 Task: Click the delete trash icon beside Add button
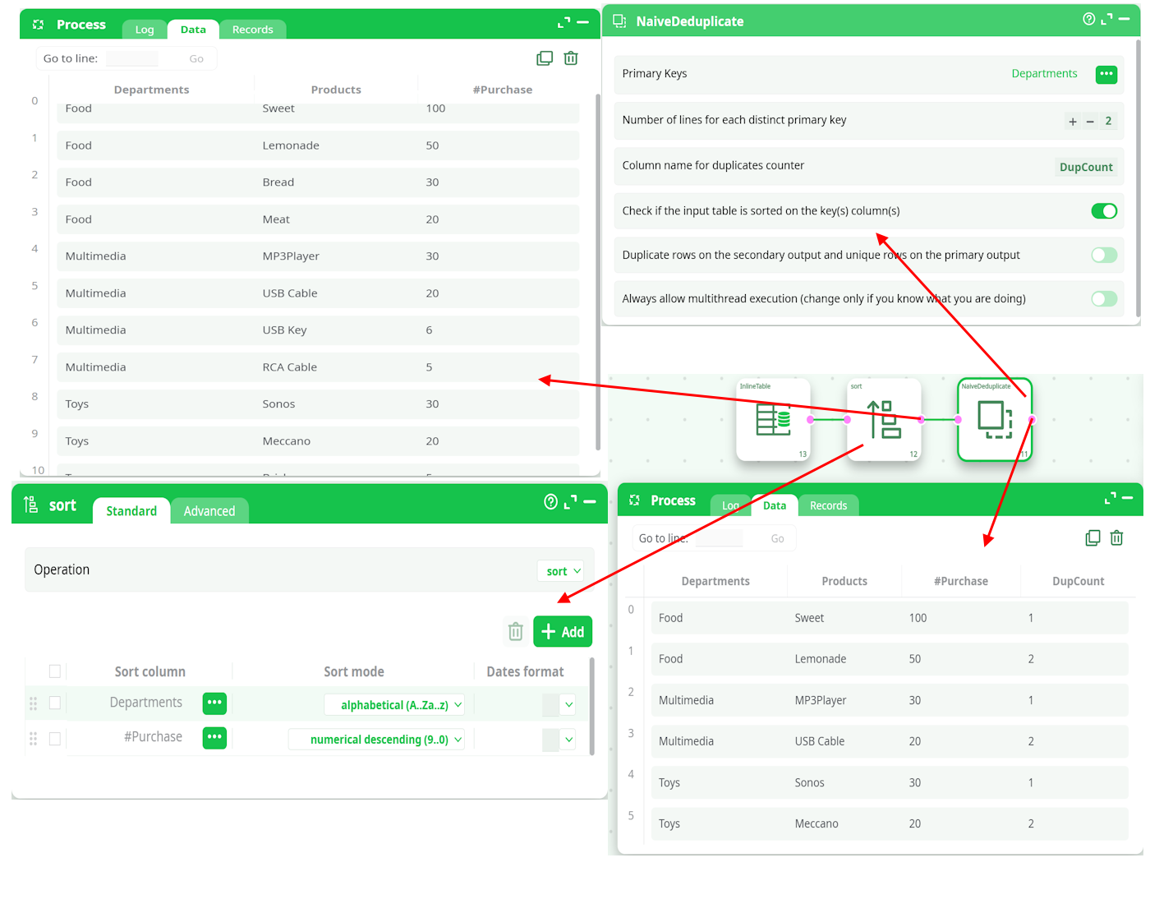click(516, 631)
